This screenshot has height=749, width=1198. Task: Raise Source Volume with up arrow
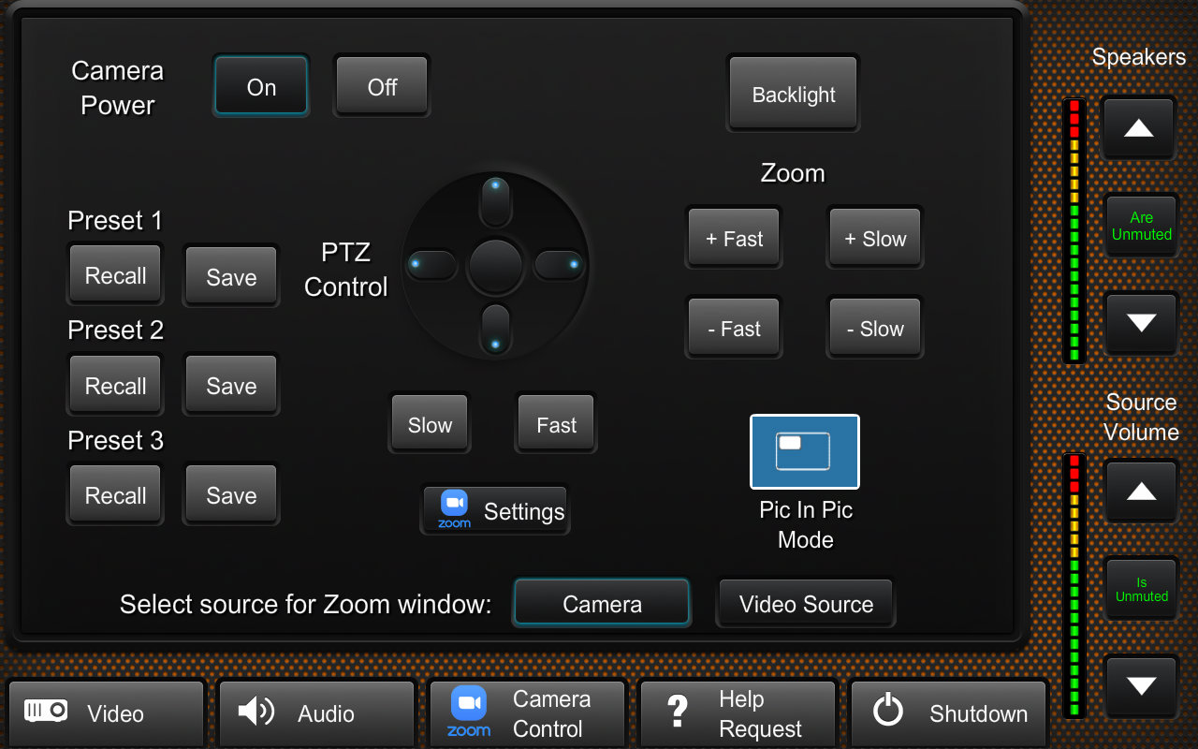1141,491
